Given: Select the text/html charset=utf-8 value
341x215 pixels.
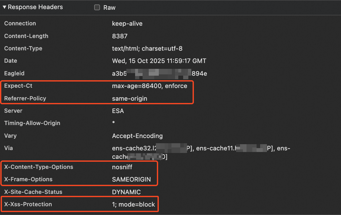Looking at the screenshot, I should pos(147,49).
